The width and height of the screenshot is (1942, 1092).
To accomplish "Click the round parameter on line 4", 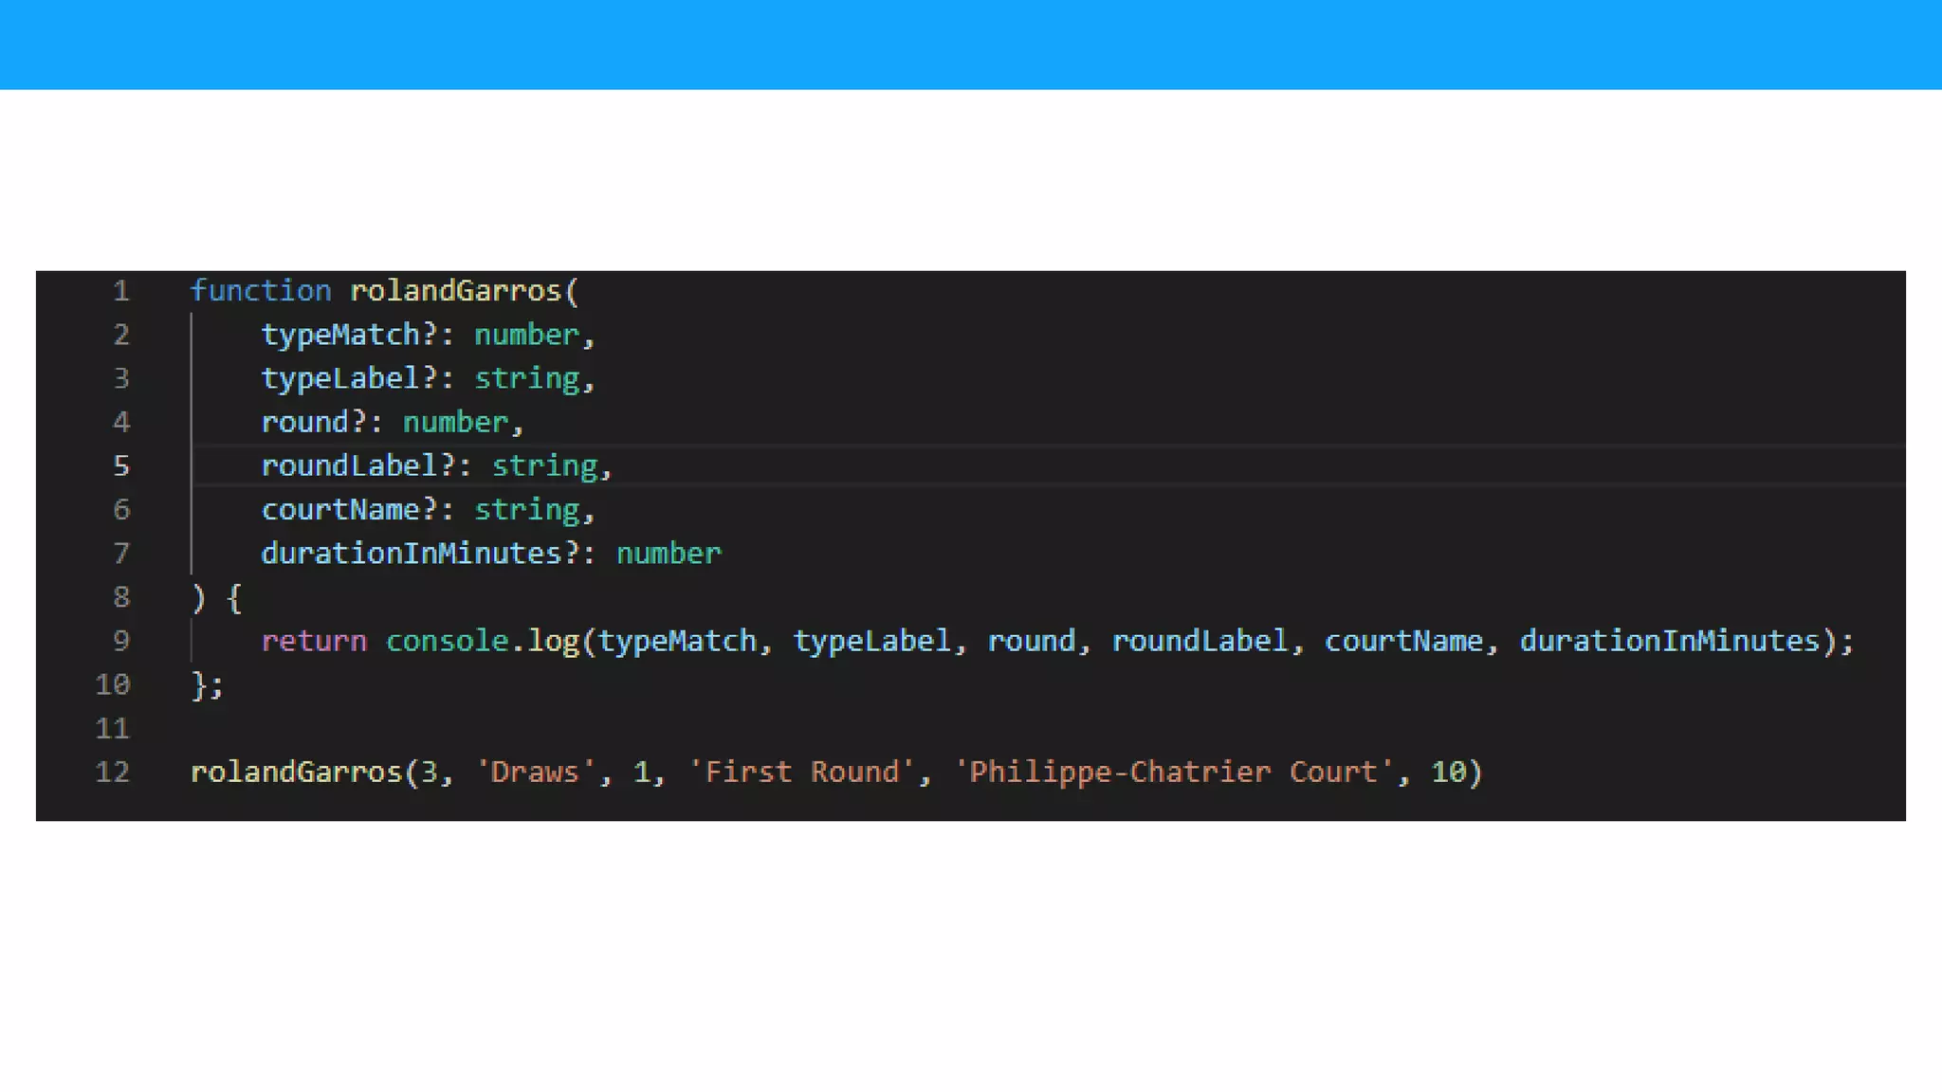I will [x=305, y=422].
